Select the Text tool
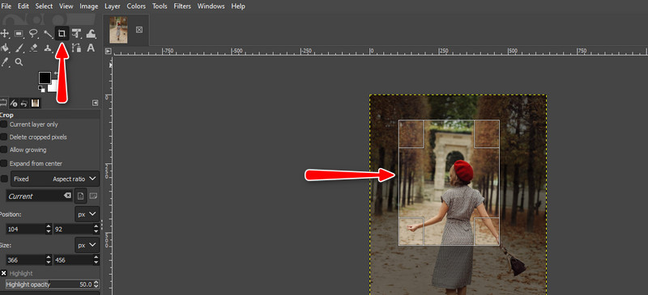This screenshot has width=648, height=295. (x=91, y=48)
